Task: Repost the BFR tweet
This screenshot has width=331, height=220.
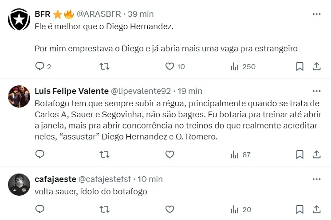Action: point(105,66)
